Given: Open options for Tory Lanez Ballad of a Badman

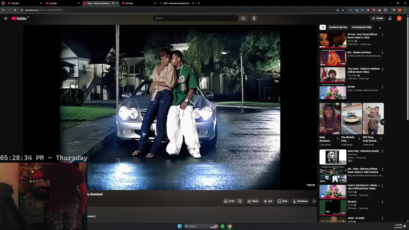Looking at the screenshot, I should pos(382,69).
